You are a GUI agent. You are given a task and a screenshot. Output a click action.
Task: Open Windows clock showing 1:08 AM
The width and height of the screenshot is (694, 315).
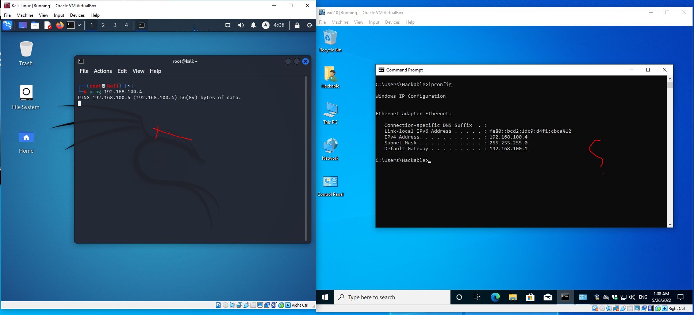(x=661, y=297)
